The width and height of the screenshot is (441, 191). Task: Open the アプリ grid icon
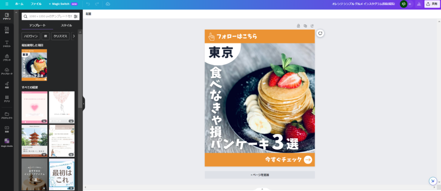[7, 99]
